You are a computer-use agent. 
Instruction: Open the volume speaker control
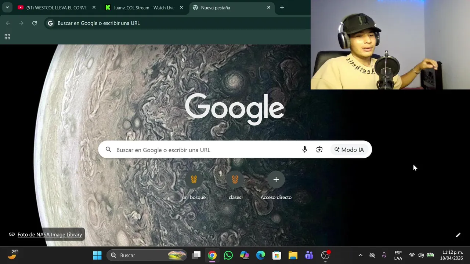tap(421, 255)
